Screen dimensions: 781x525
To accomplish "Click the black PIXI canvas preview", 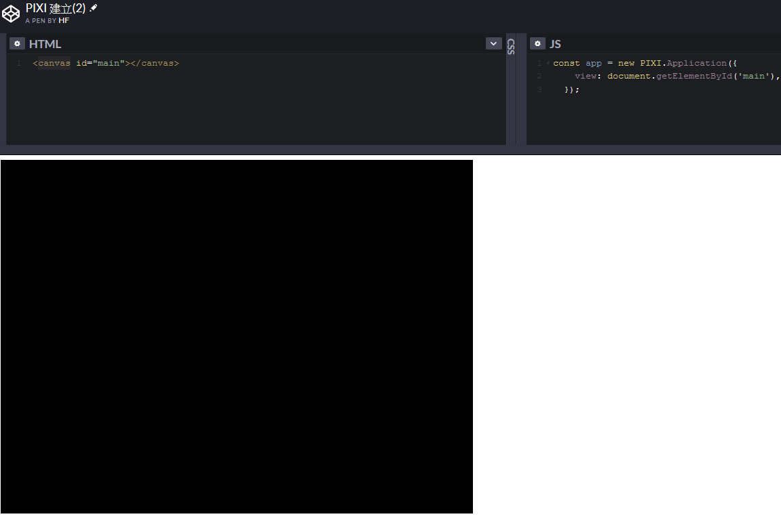I will (x=236, y=337).
